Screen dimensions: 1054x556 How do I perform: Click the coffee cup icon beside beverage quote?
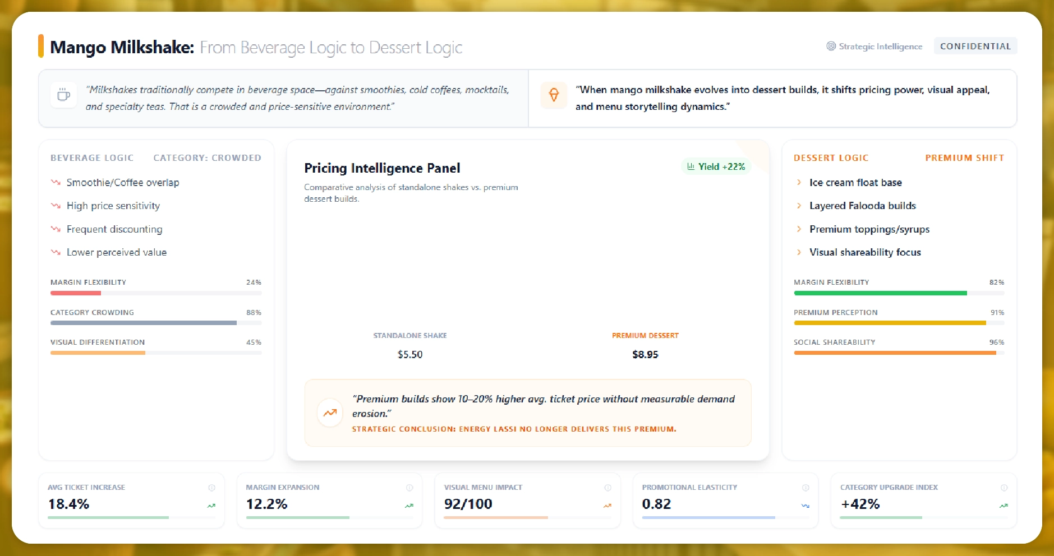(63, 95)
